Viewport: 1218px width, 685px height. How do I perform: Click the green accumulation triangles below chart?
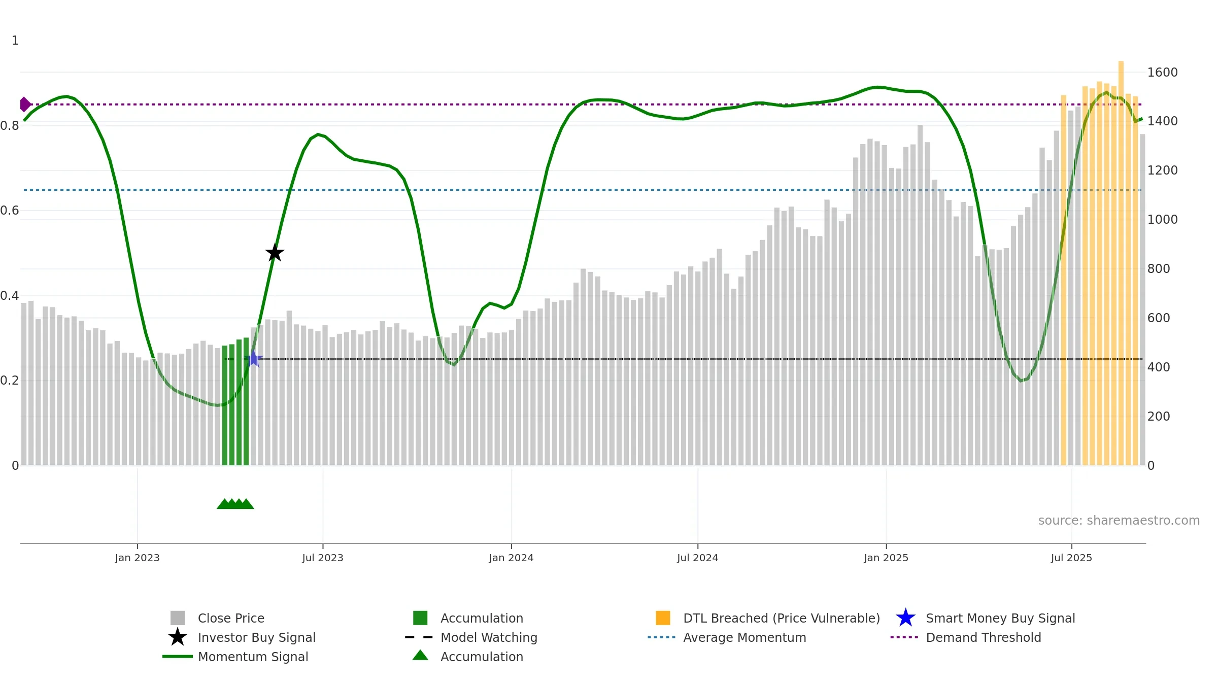coord(235,504)
